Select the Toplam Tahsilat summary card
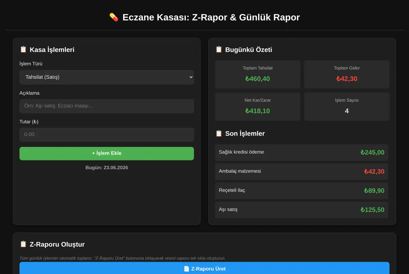This screenshot has width=409, height=274. pyautogui.click(x=258, y=74)
